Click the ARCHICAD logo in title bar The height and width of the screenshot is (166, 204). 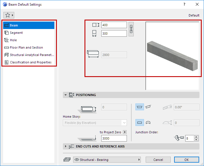point(5,5)
